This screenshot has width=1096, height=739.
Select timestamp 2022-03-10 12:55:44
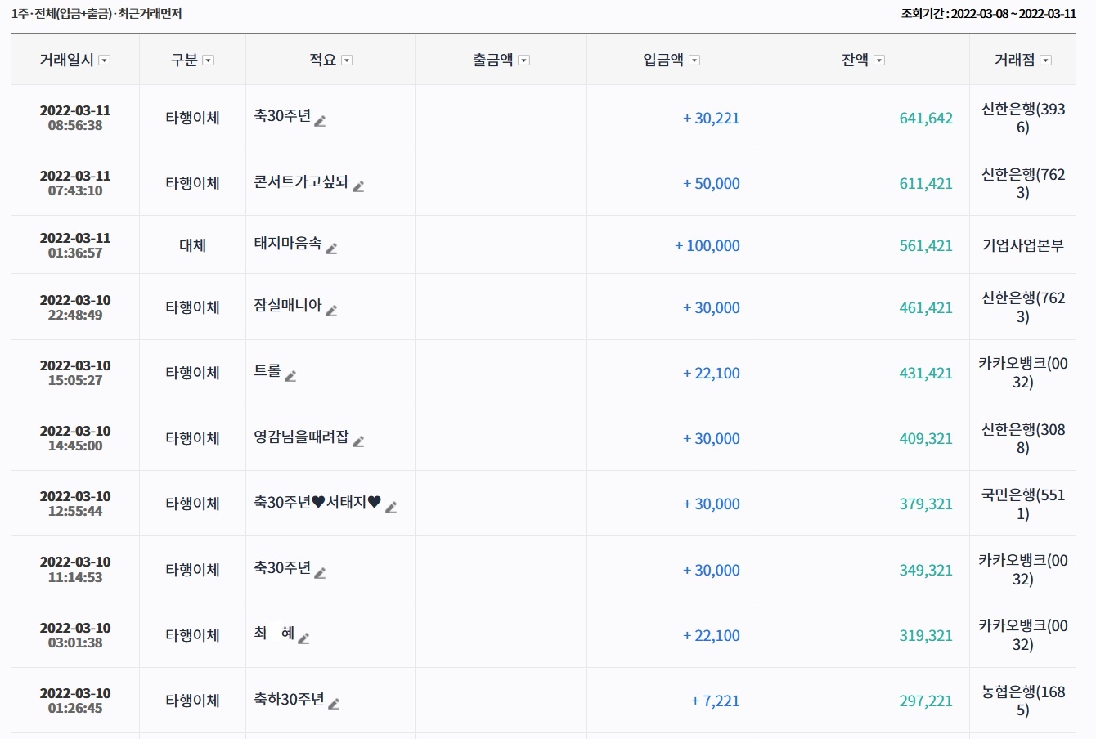[75, 504]
